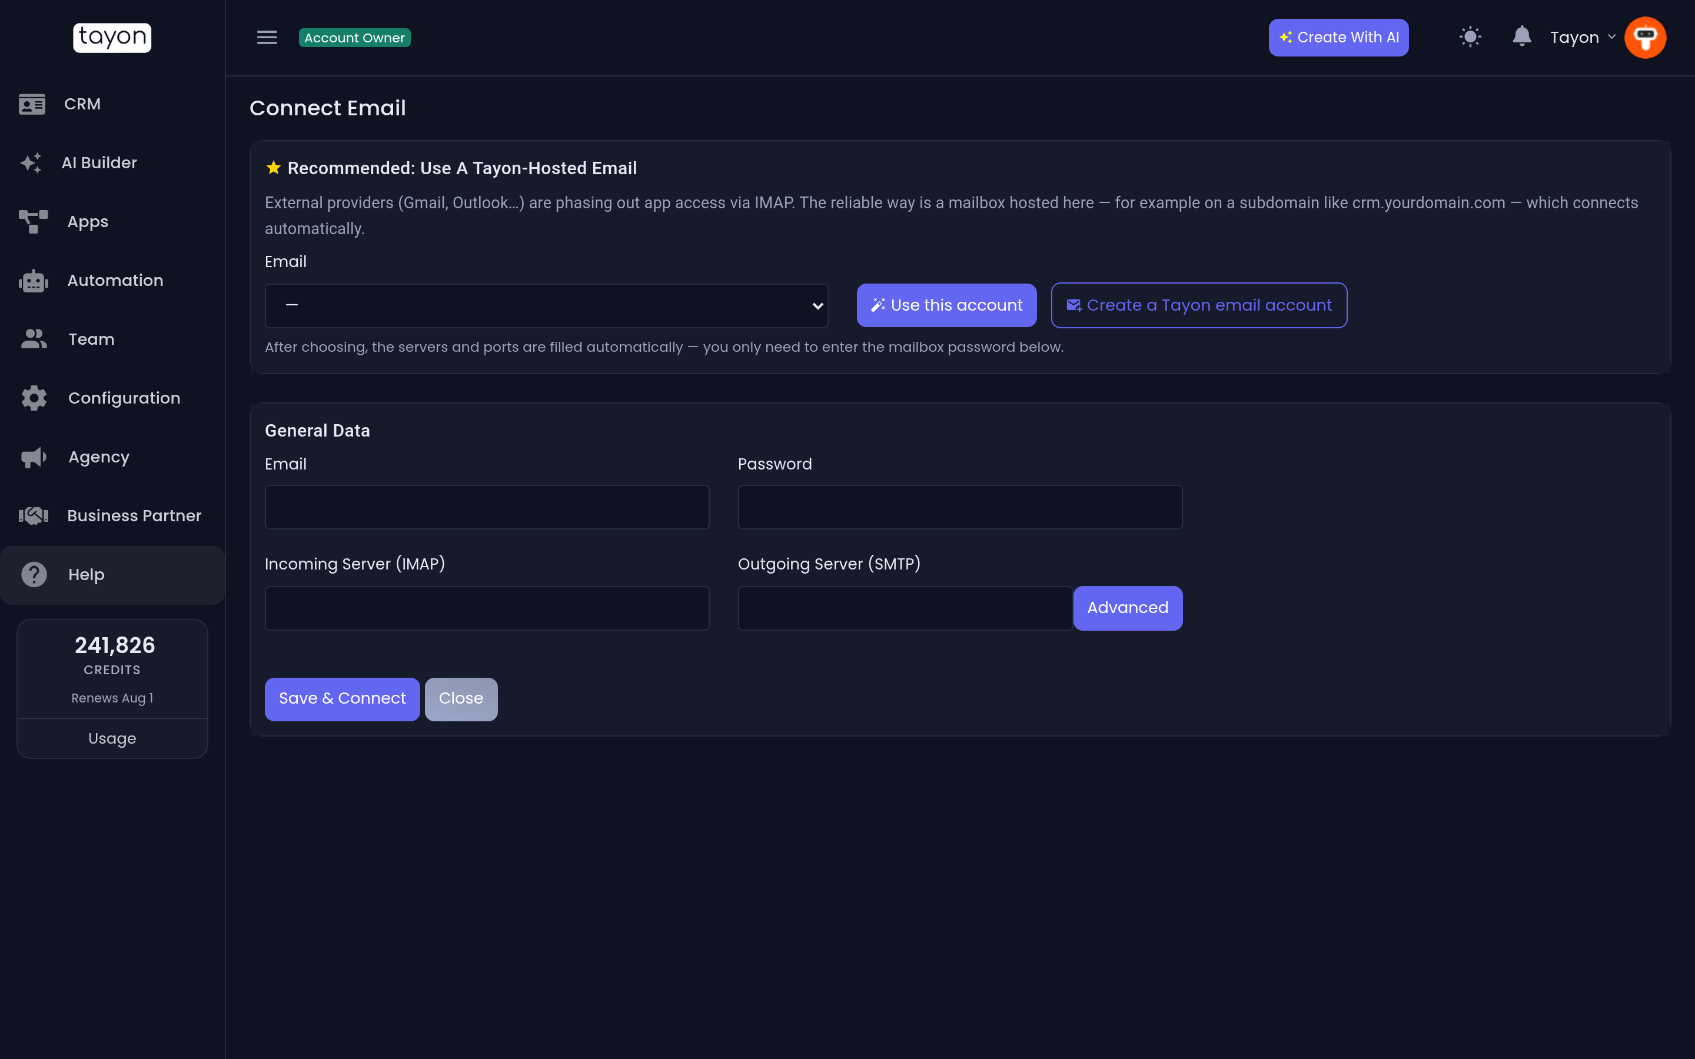This screenshot has height=1059, width=1695.
Task: Open the hosted Email select dropdown
Action: 546,305
